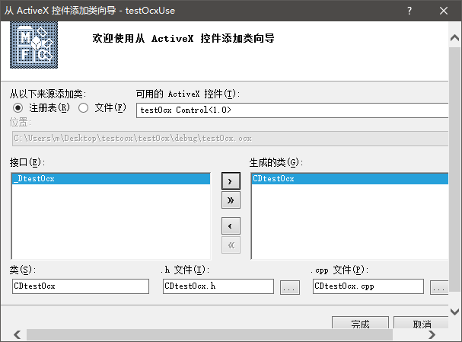Image resolution: width=462 pixels, height=342 pixels.
Task: Click the .cpp file name field
Action: [368, 286]
